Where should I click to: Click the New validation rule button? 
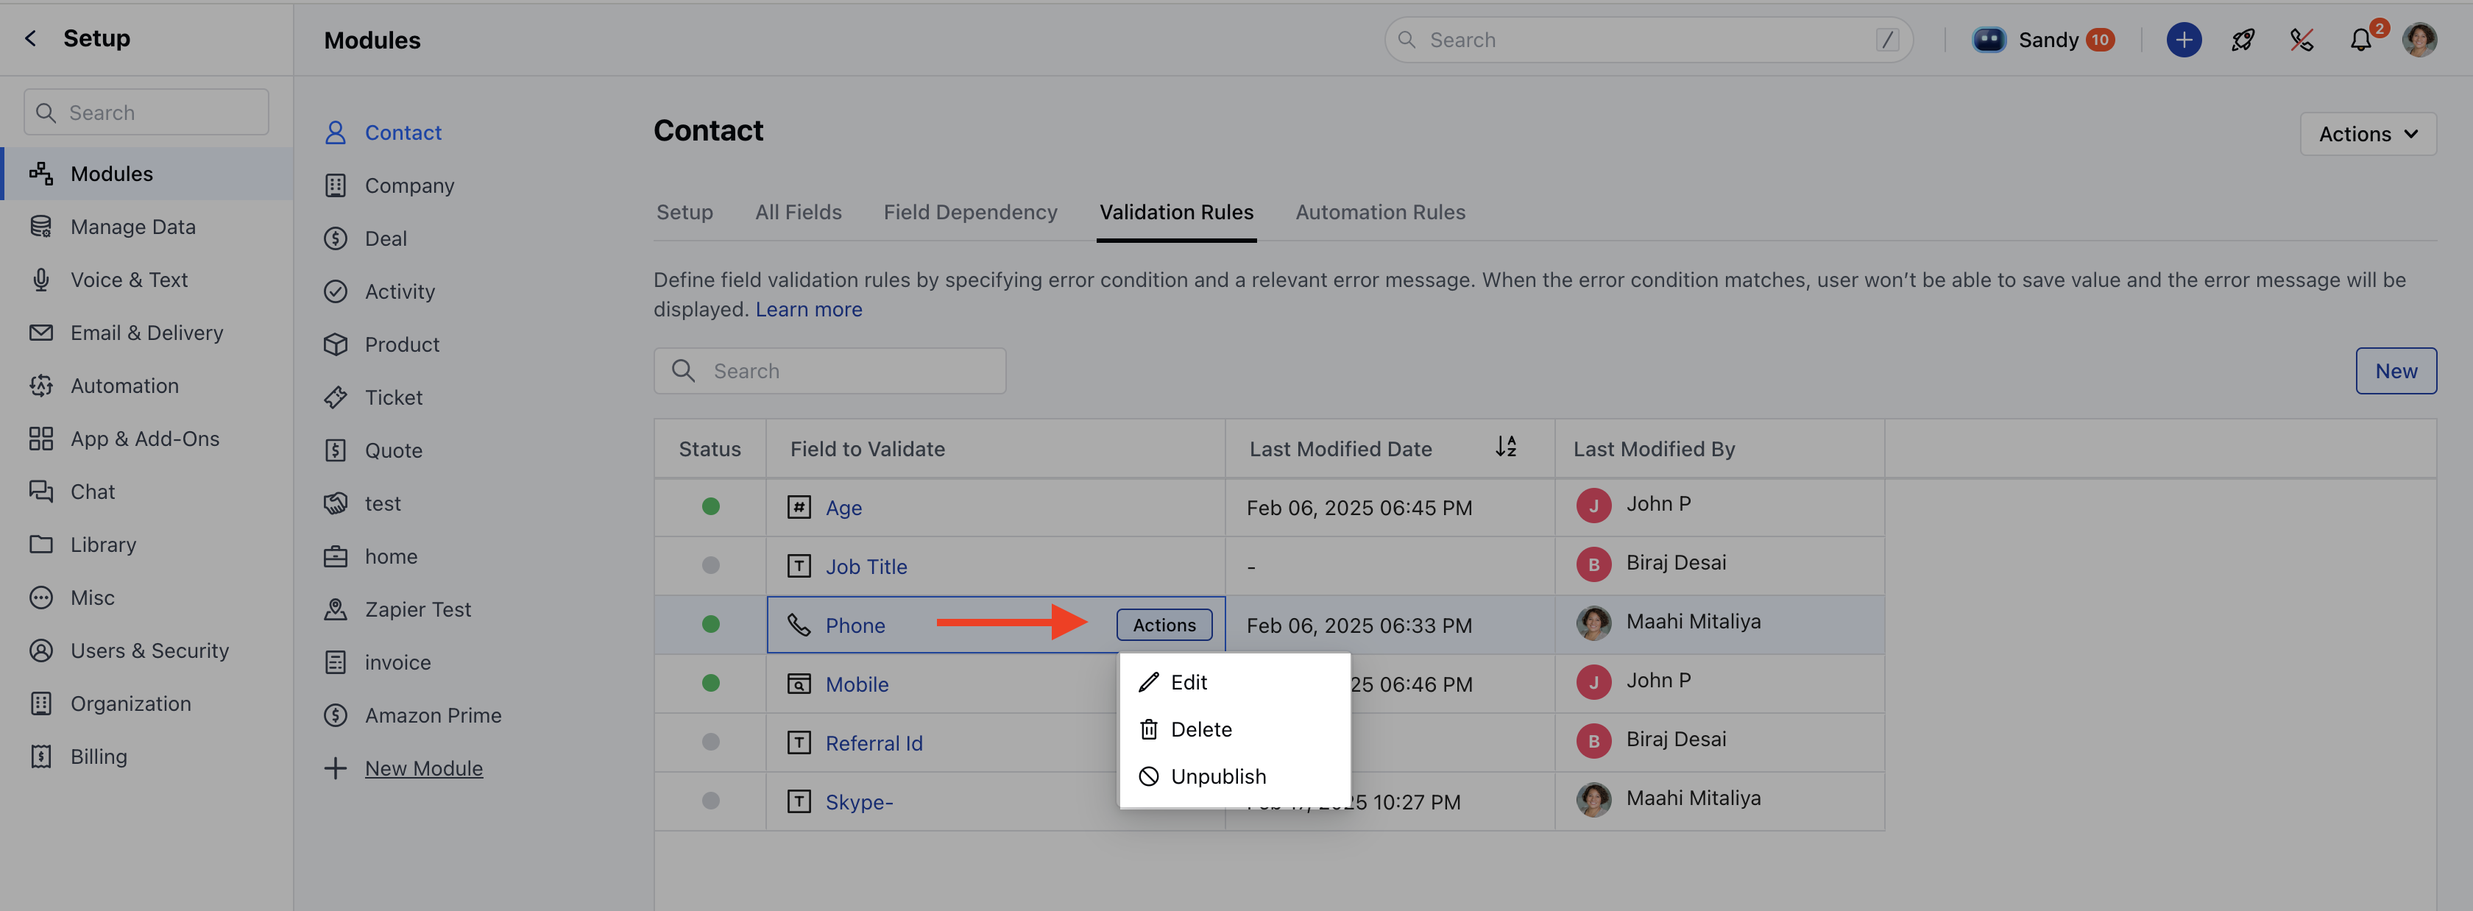pos(2395,371)
